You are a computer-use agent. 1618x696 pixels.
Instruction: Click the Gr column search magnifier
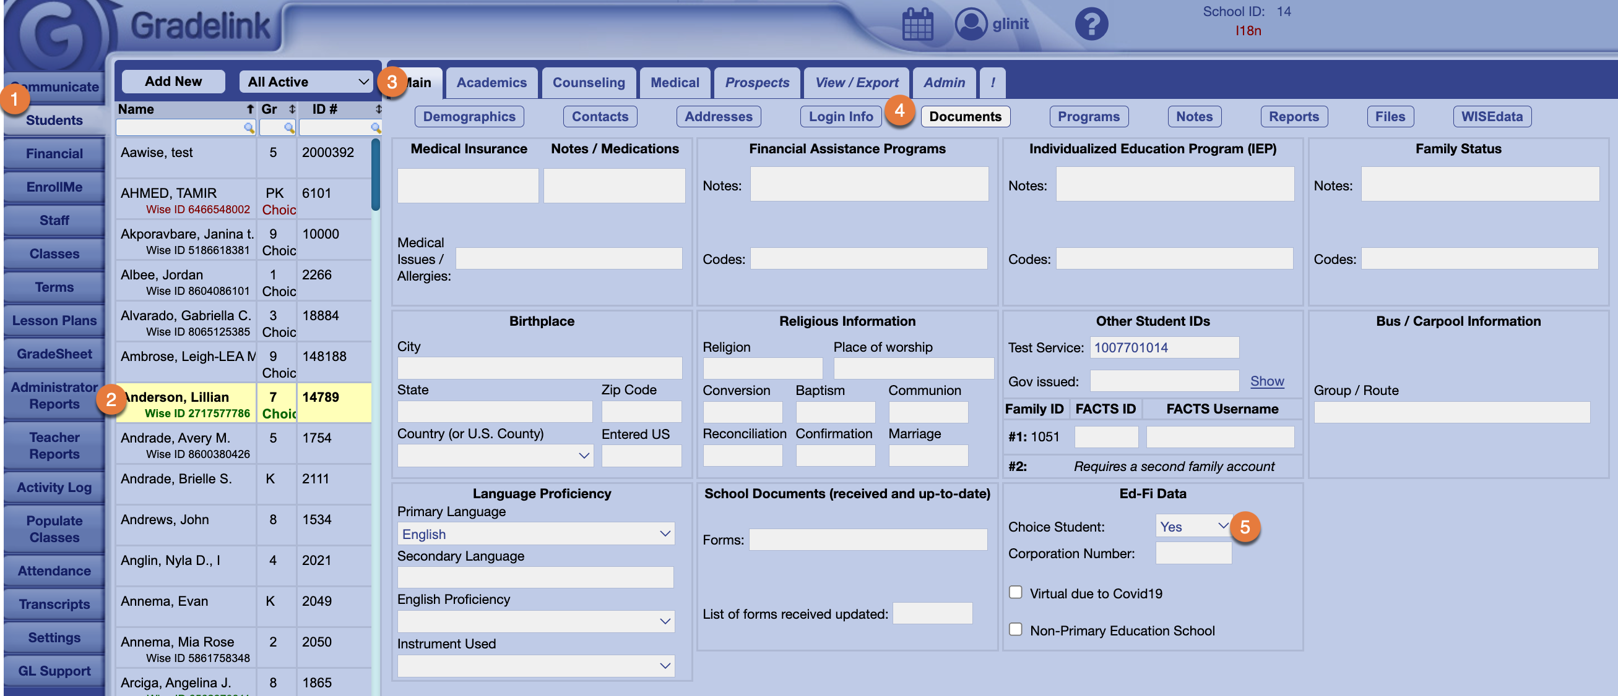pos(289,128)
